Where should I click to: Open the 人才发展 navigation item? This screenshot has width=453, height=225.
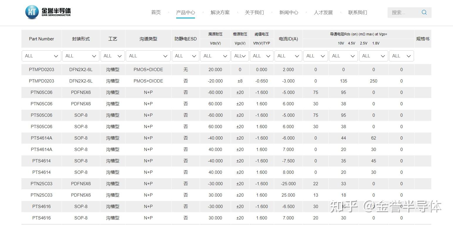[x=323, y=12]
